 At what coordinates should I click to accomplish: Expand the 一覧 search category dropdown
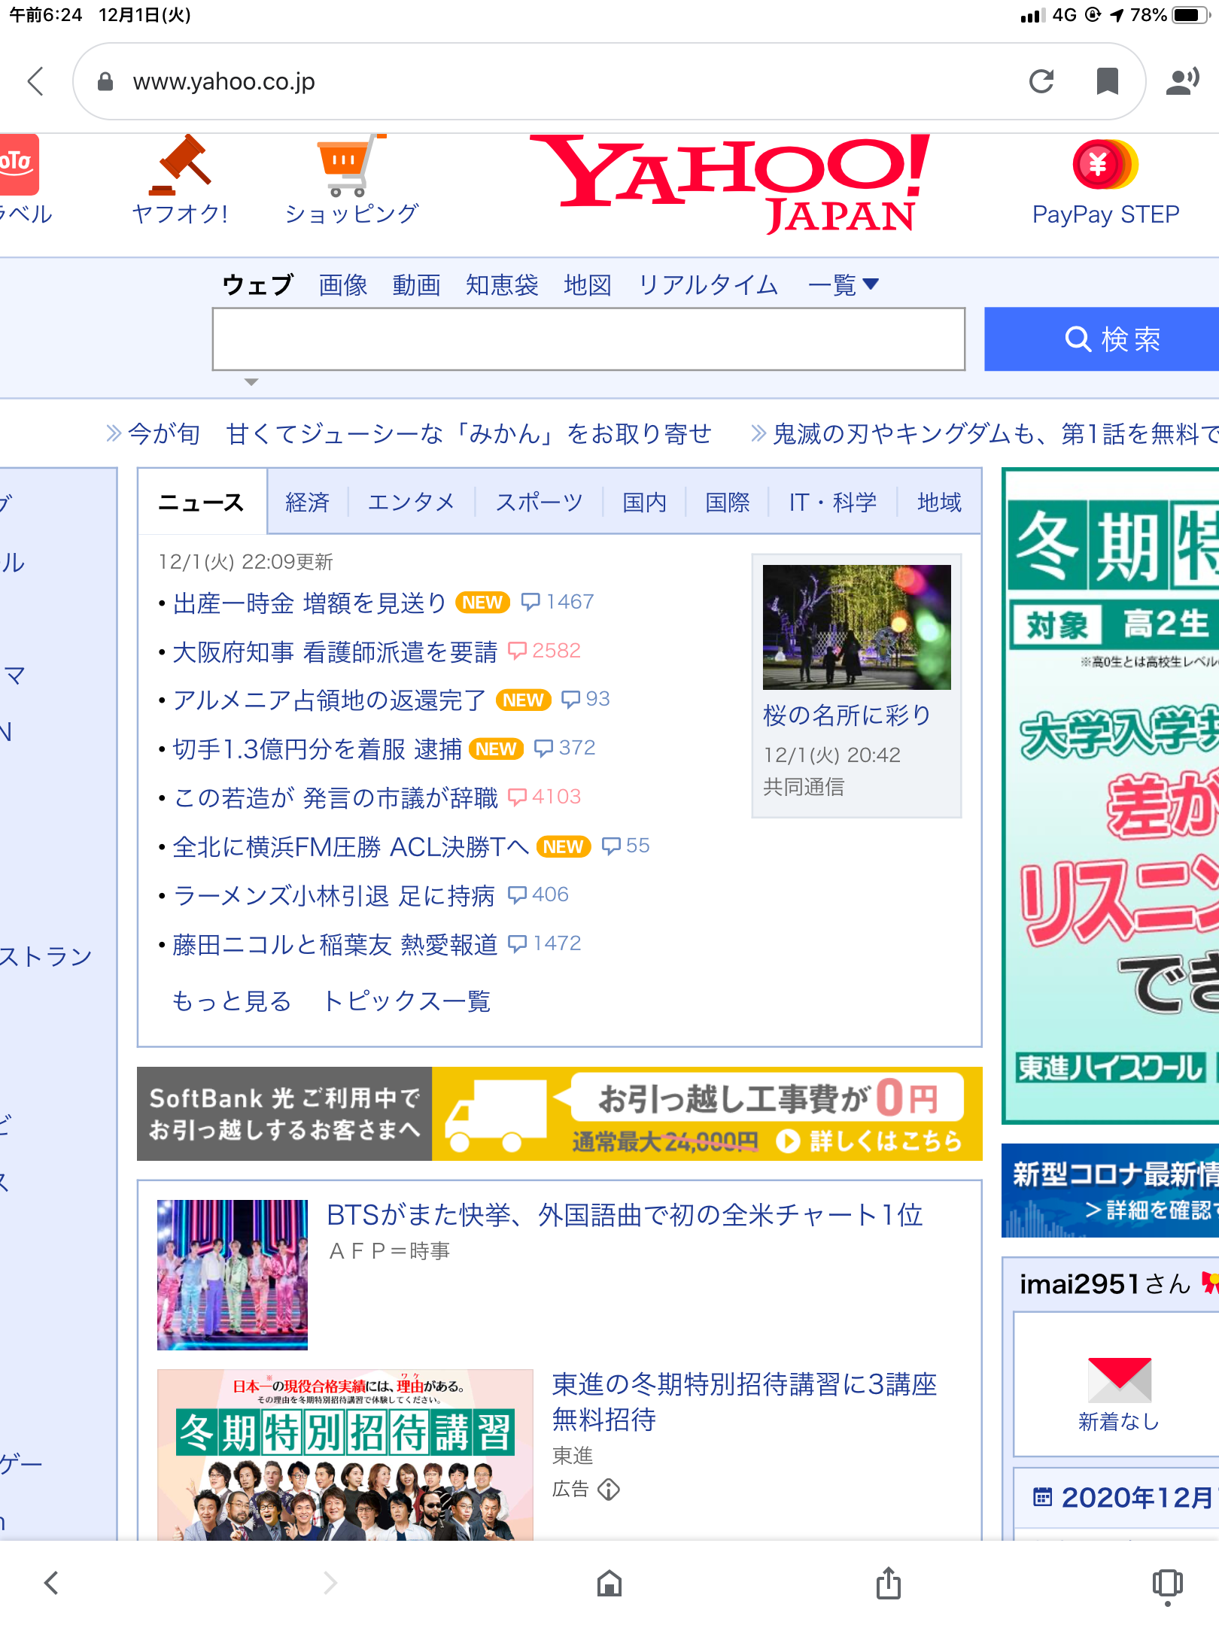click(x=843, y=285)
